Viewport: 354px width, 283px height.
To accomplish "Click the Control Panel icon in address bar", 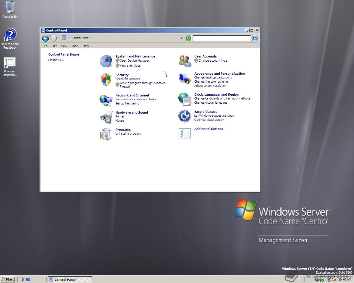I will (x=64, y=38).
